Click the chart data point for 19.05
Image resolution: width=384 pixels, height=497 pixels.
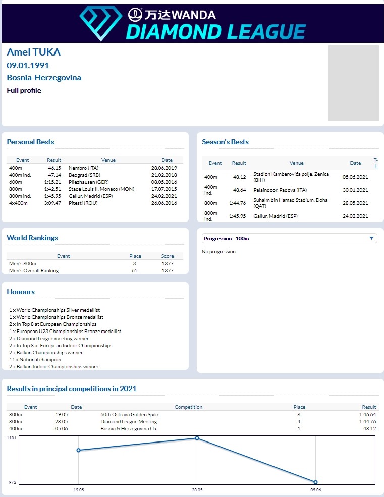click(79, 450)
